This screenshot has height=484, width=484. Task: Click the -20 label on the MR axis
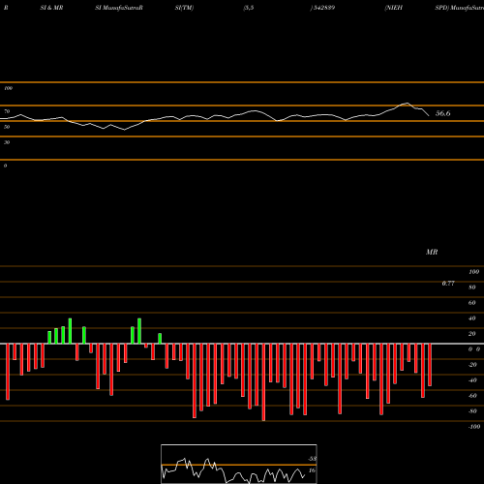click(472, 365)
